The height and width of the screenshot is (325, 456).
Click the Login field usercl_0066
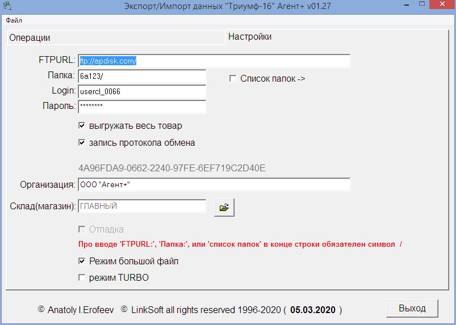pos(142,91)
